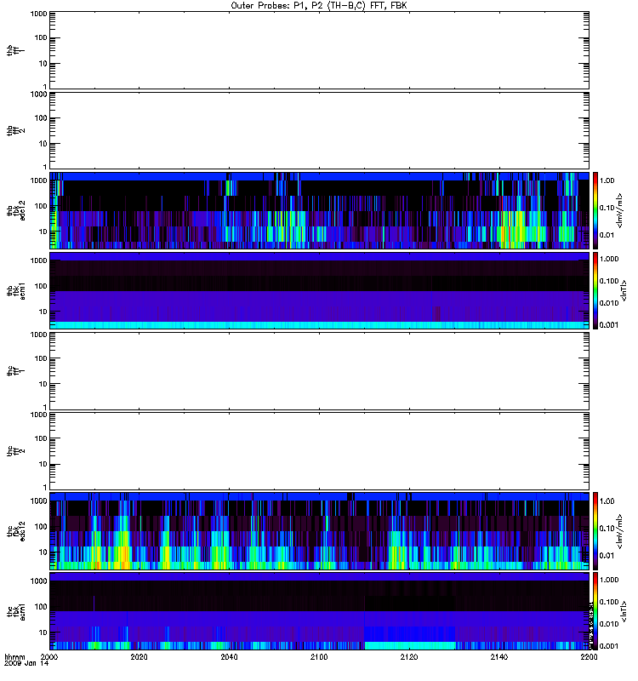Viewport: 638px width, 681px height.
Task: Click the empty thb fft 2 panel
Action: (319, 130)
